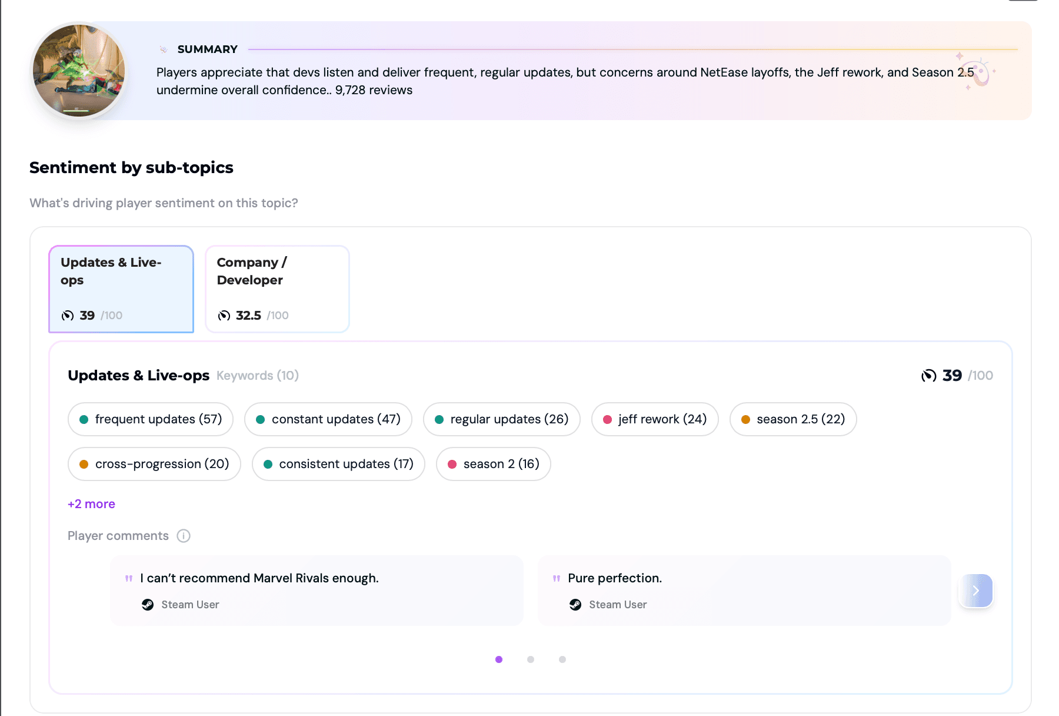
Task: Choose the consistent updates (17) keyword chip
Action: point(338,464)
